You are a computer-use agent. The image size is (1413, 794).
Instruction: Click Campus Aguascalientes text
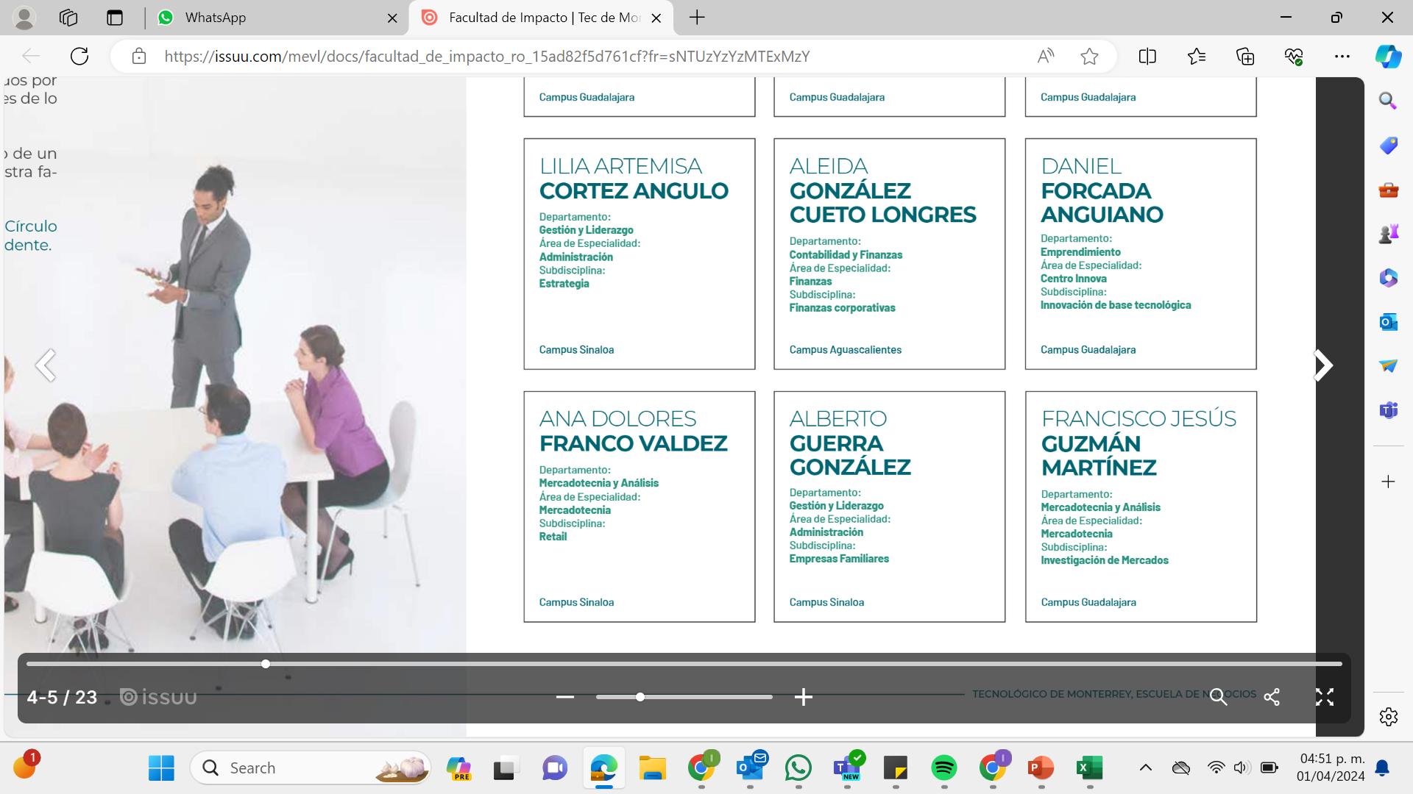845,350
